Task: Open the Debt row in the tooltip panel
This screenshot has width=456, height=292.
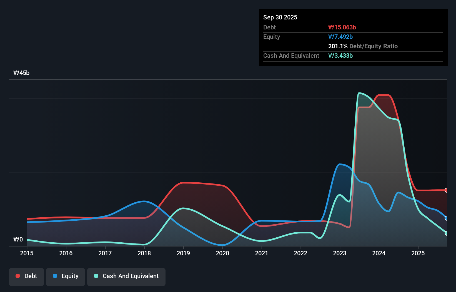Action: (x=269, y=27)
